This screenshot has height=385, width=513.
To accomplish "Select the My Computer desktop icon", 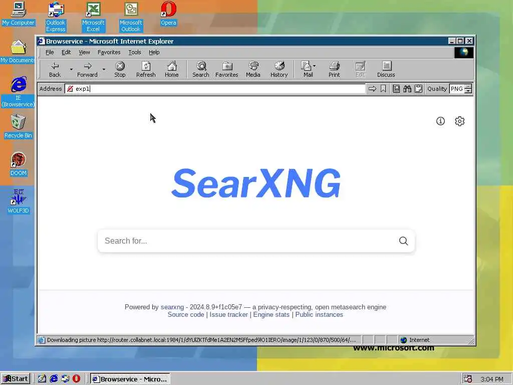I will 18,14.
